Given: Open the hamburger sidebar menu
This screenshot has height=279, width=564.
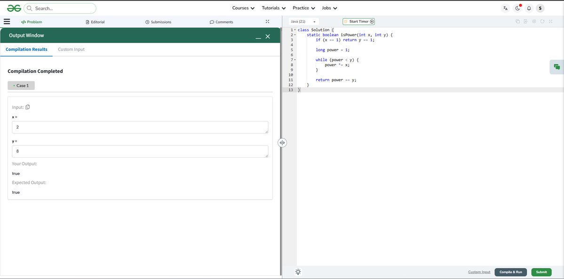Looking at the screenshot, I should click(7, 22).
